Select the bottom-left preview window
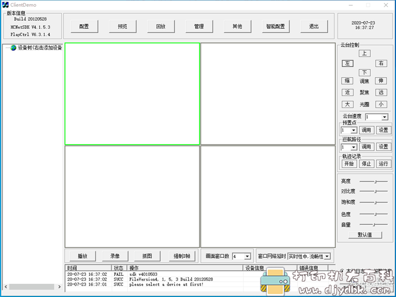396x297 pixels. pyautogui.click(x=132, y=197)
